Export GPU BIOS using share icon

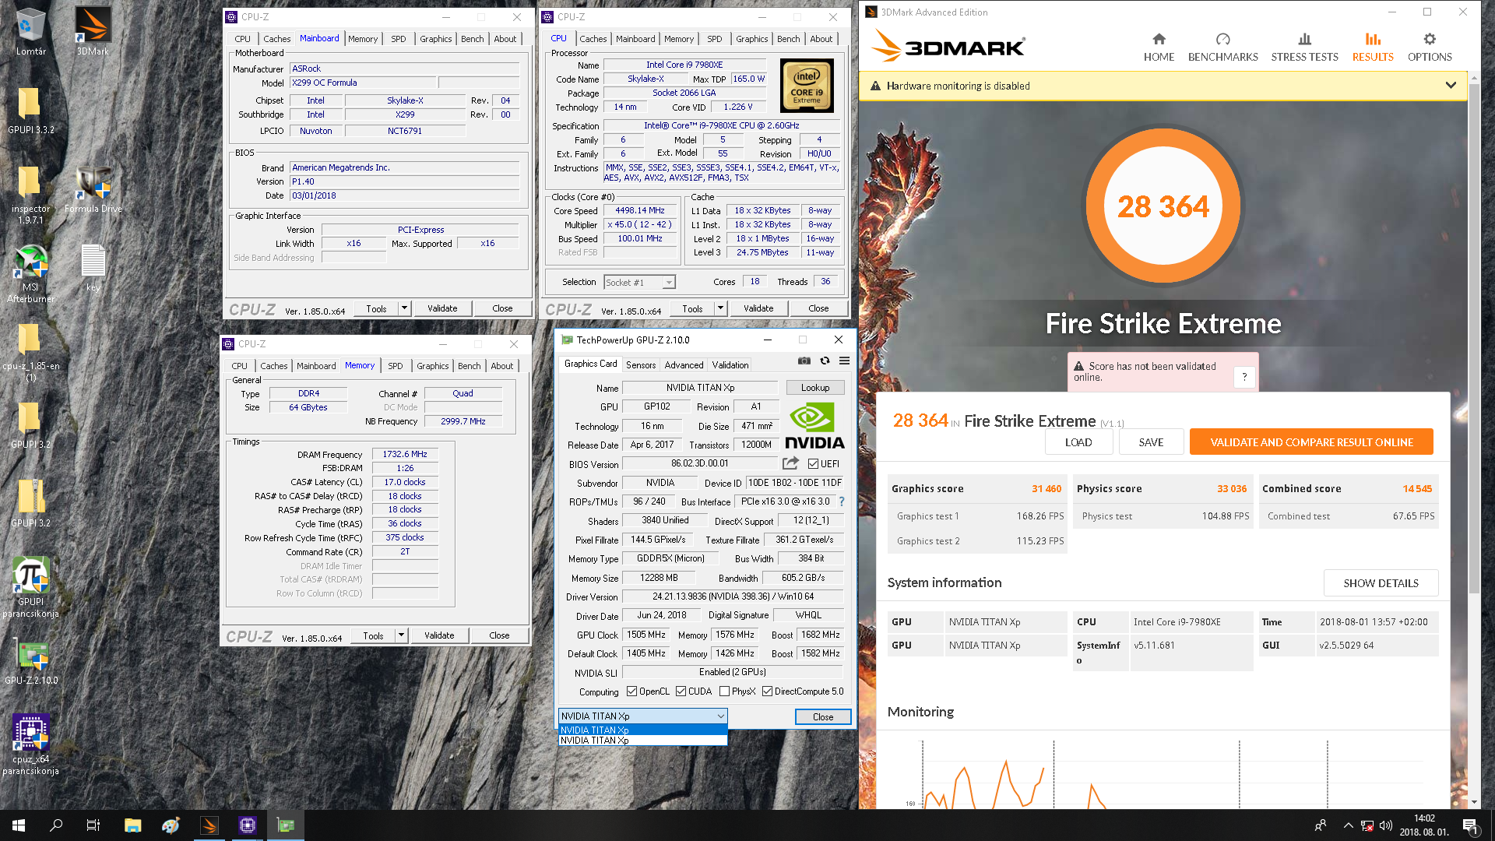pyautogui.click(x=790, y=463)
